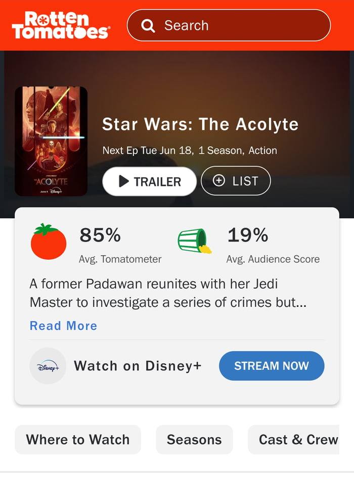The height and width of the screenshot is (477, 354).
Task: Click the red tomato Tomatometer icon
Action: coord(49,242)
